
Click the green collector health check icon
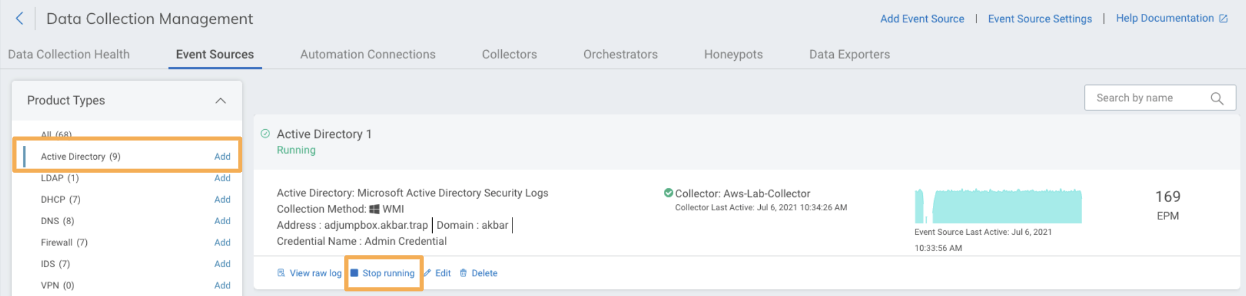tap(668, 193)
